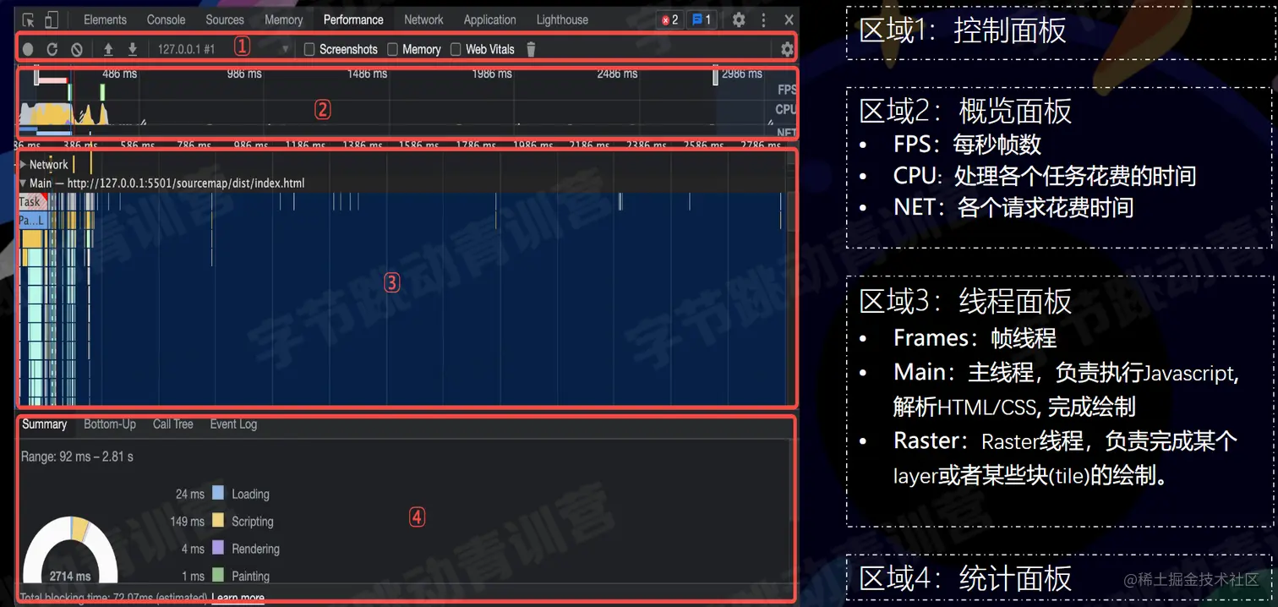Click the right overview range handle
The width and height of the screenshot is (1278, 607).
click(716, 77)
